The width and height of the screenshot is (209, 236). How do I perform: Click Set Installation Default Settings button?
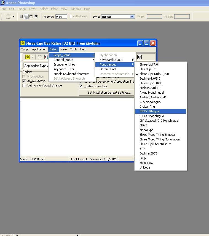[109, 93]
